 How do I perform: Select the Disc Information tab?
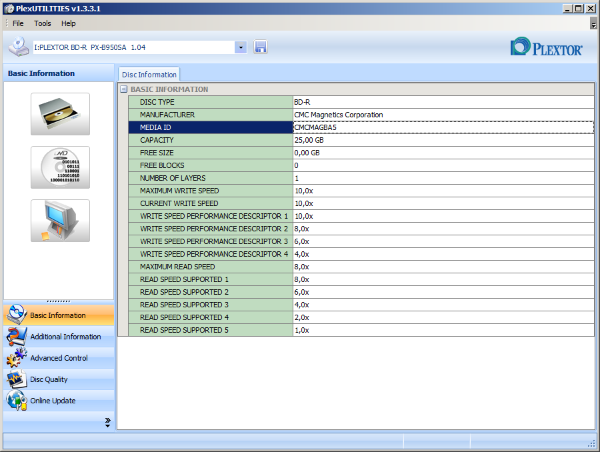(149, 75)
